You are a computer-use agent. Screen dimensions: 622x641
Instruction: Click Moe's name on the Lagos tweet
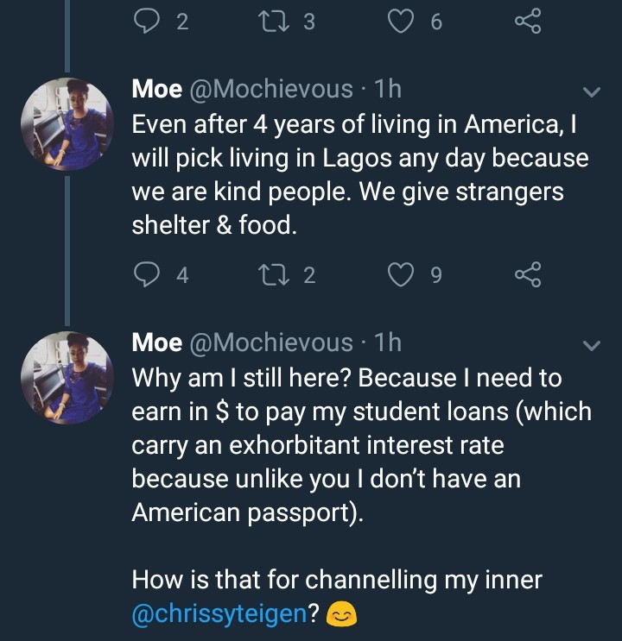pos(155,89)
